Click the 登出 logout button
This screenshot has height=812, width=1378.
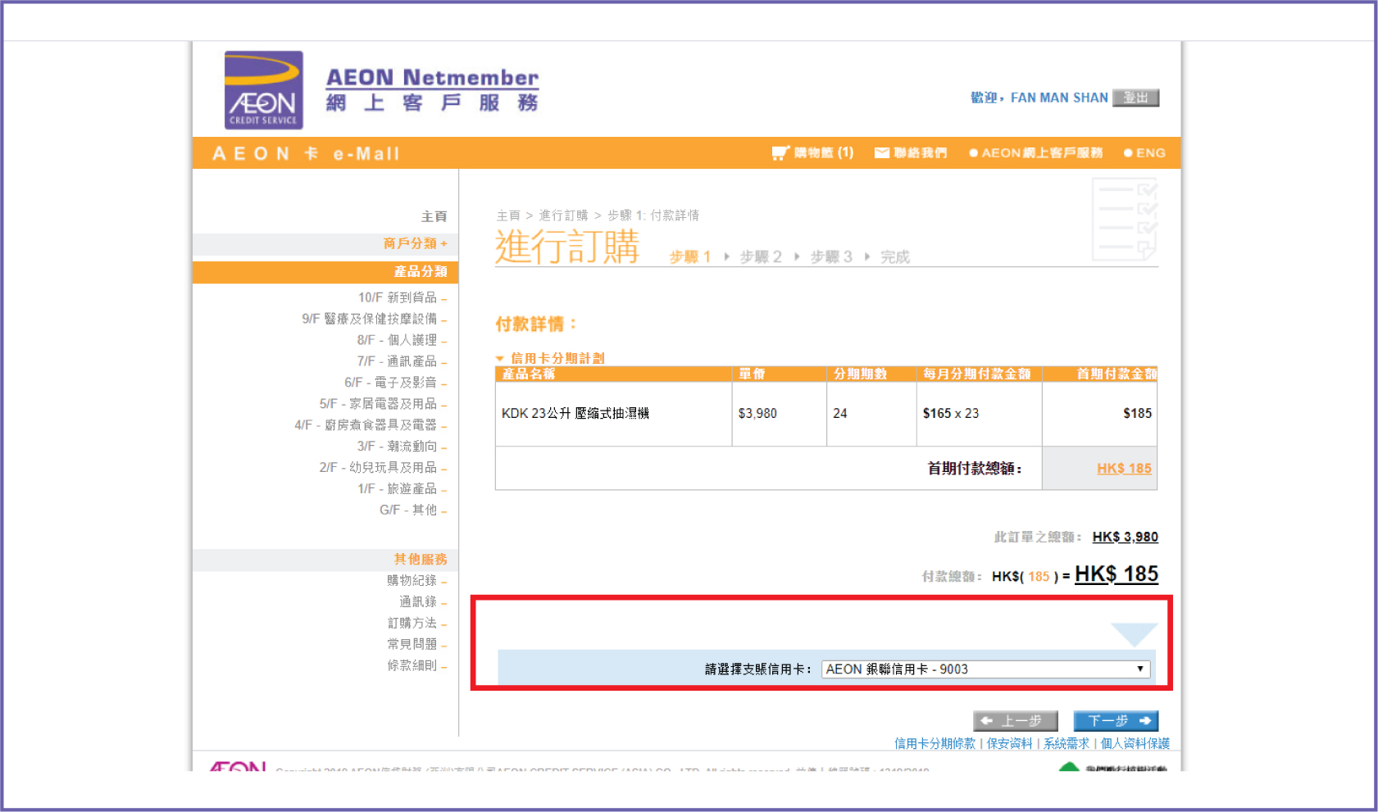point(1135,98)
